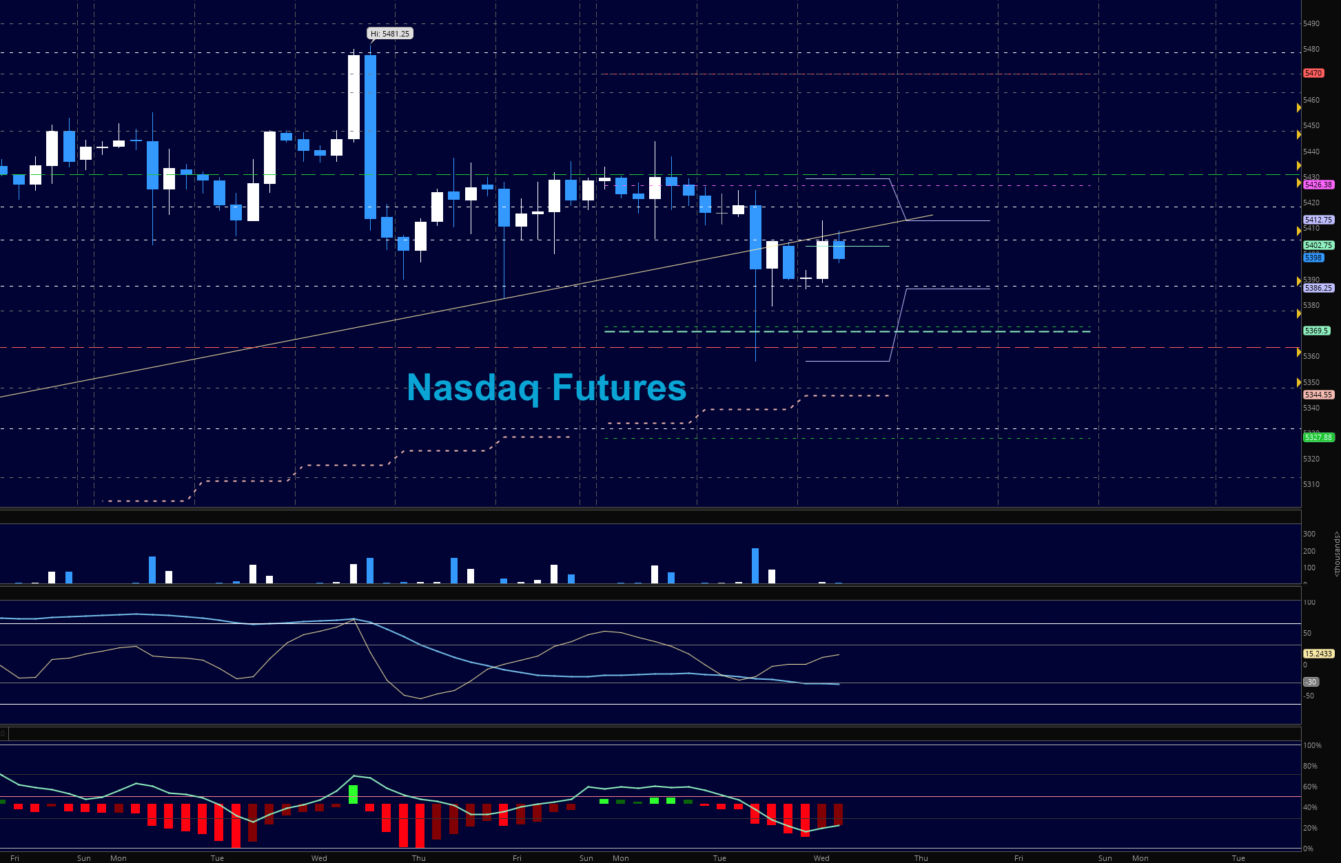This screenshot has height=863, width=1341.
Task: Select the green 5327.88 price tag
Action: pyautogui.click(x=1318, y=437)
